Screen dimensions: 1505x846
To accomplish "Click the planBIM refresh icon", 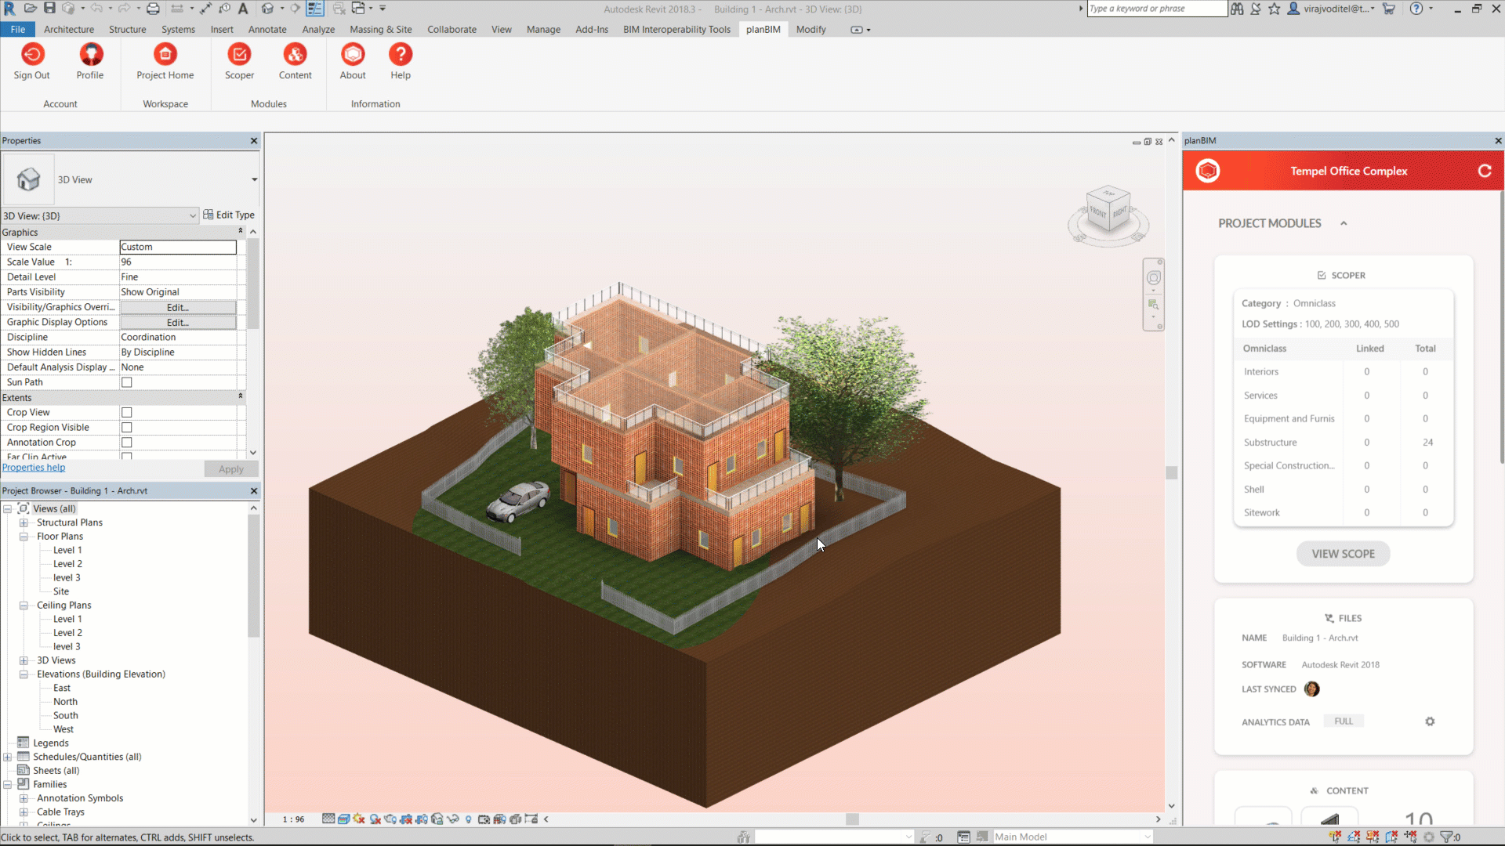I will (1484, 171).
